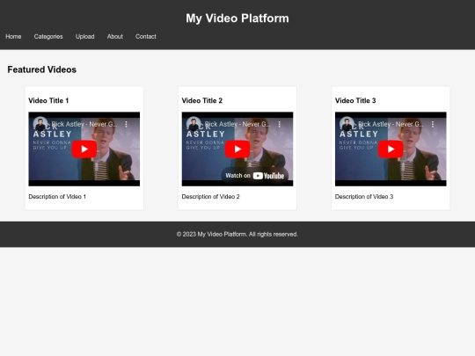The width and height of the screenshot is (475, 356).
Task: Open the three-dot menu on Video Title 3's player
Action: (x=433, y=124)
